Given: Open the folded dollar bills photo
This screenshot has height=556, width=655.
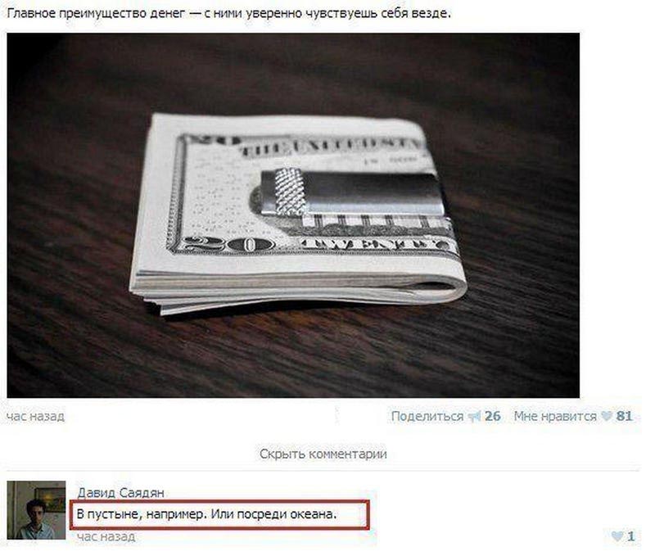Looking at the screenshot, I should (x=293, y=215).
